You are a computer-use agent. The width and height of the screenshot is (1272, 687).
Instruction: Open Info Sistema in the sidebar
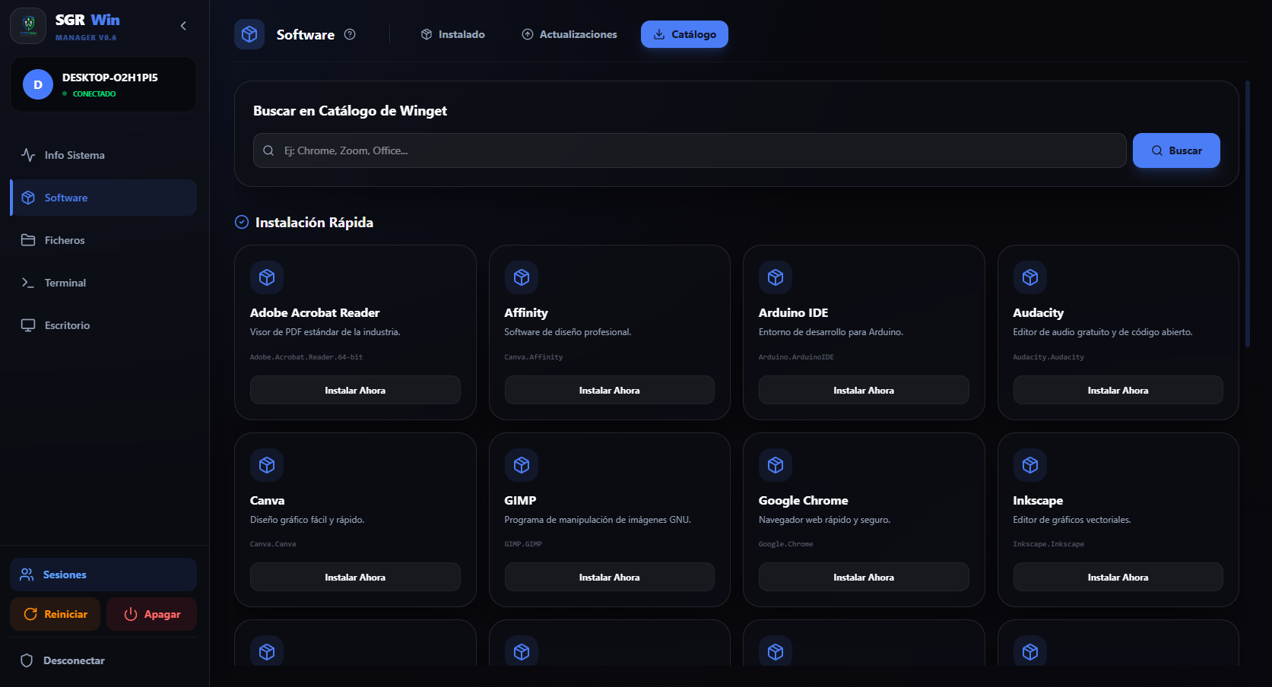(x=103, y=155)
